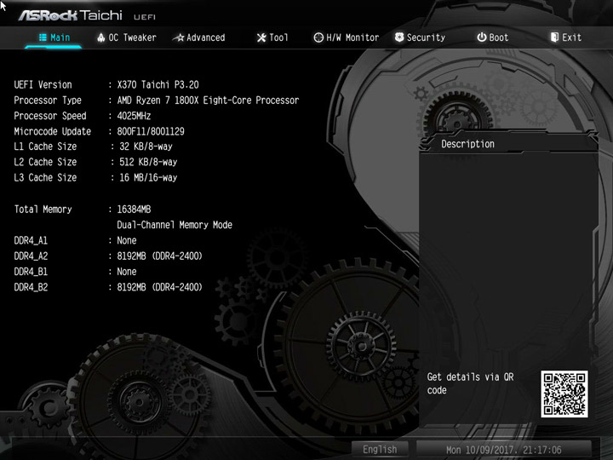This screenshot has height=460, width=613.
Task: Click the English language button
Action: click(380, 450)
